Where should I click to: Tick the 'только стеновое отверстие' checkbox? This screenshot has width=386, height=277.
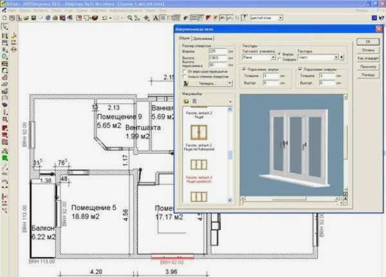click(185, 76)
